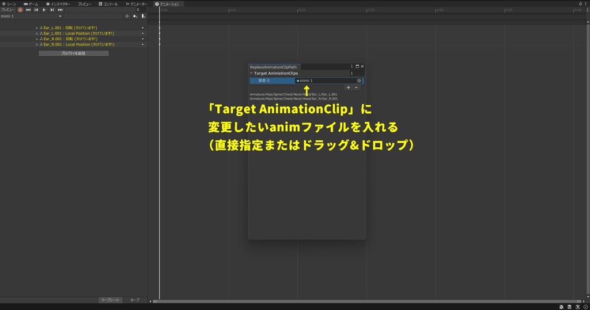Expand Ear_R.001 回転 property
Image resolution: width=590 pixels, height=310 pixels.
[37, 39]
